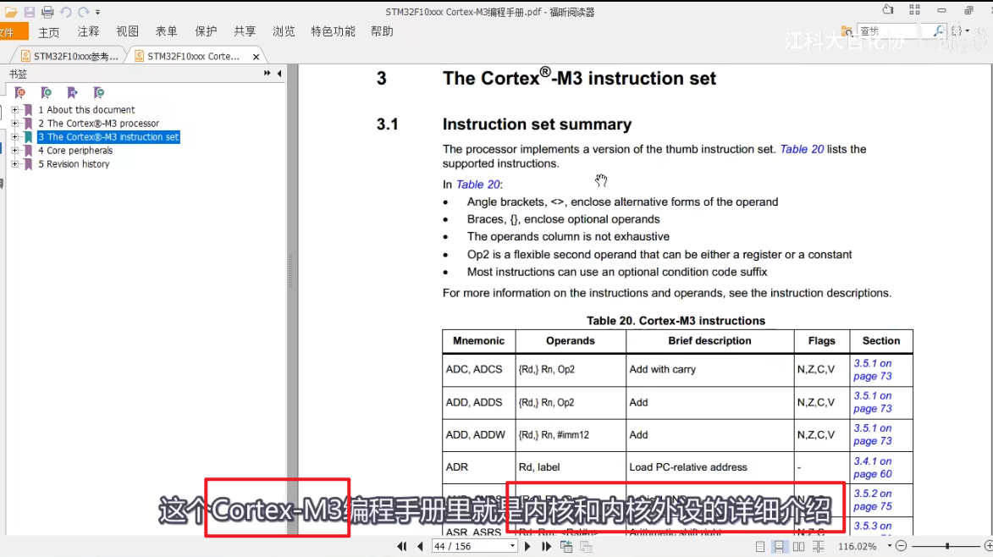Open the page number dropdown arrow
The height and width of the screenshot is (557, 993).
pos(512,546)
